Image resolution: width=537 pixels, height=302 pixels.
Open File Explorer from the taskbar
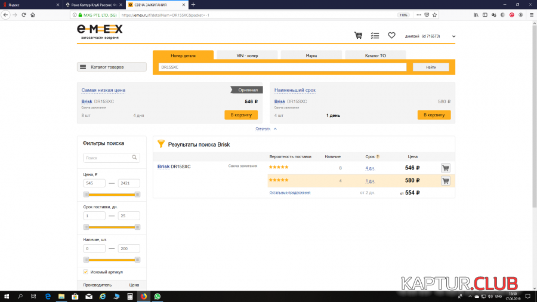point(61,296)
